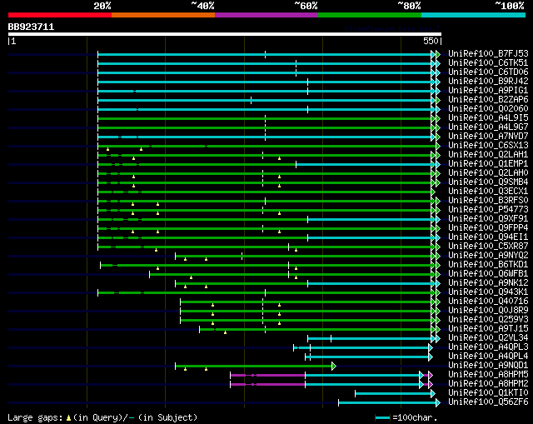
Task: Click the UniRef100_Q9XF91 label
Action: click(x=488, y=219)
